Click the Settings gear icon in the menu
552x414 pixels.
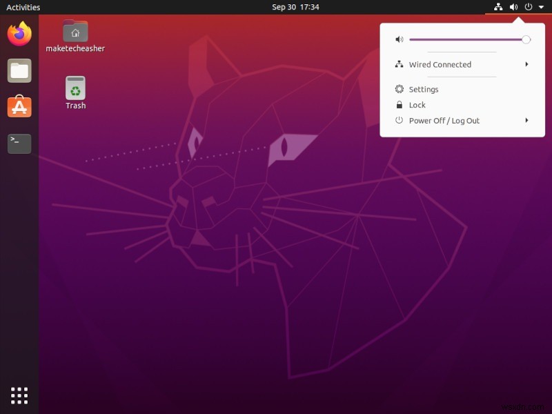pos(399,89)
